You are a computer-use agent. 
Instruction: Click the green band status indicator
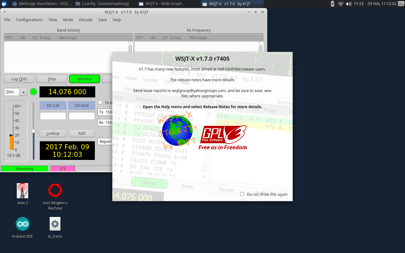tap(34, 92)
